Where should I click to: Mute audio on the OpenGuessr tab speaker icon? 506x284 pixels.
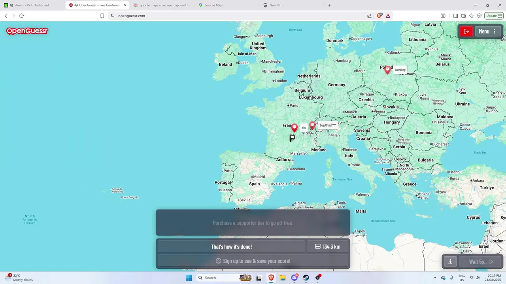(76, 5)
